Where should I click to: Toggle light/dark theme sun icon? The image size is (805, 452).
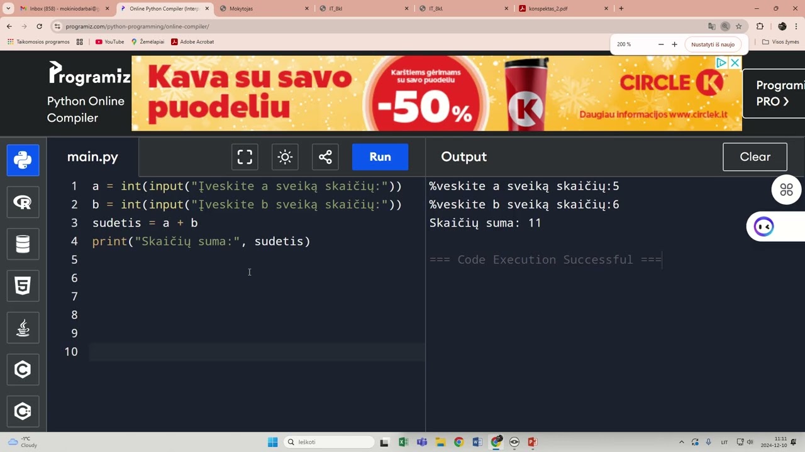(285, 157)
